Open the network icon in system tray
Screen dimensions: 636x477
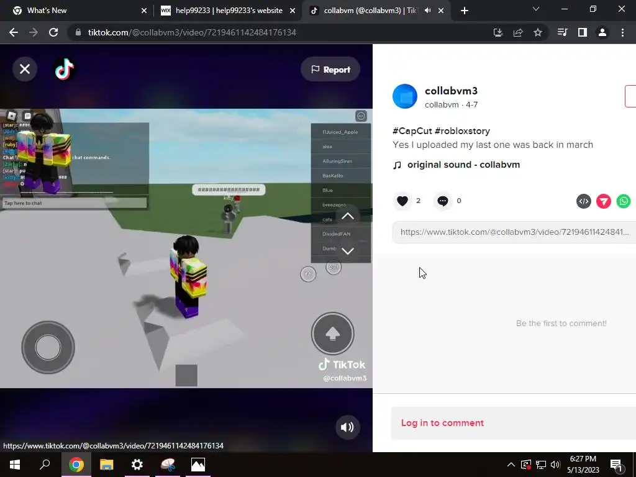coord(541,465)
